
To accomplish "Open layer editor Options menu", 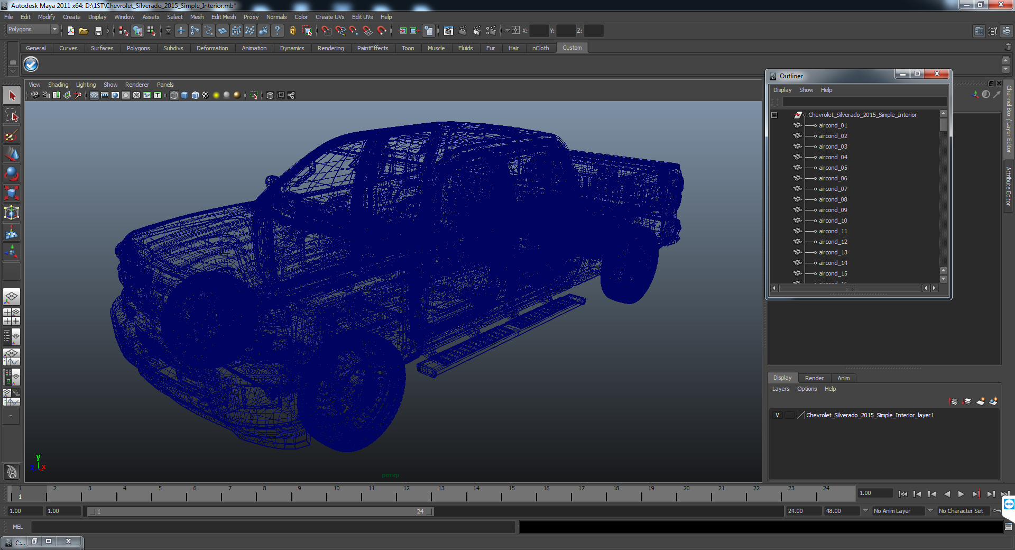I will 807,389.
